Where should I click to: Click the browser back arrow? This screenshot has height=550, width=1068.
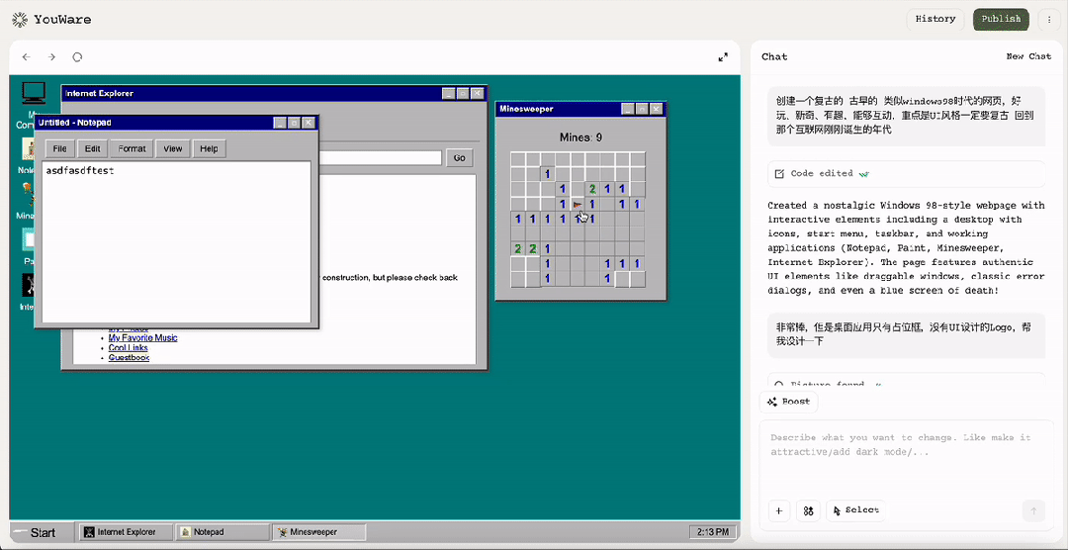pyautogui.click(x=27, y=57)
